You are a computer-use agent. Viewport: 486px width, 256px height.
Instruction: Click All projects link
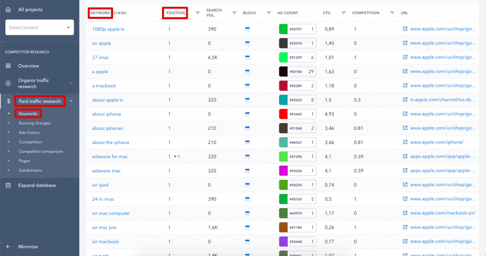click(x=30, y=9)
